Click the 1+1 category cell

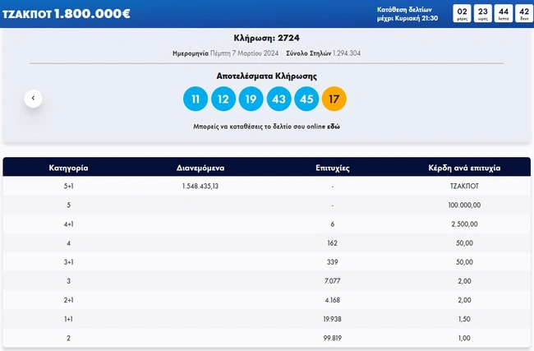tap(68, 319)
